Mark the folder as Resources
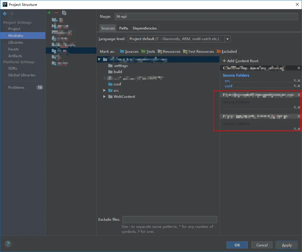This screenshot has height=252, width=302. 169,52
